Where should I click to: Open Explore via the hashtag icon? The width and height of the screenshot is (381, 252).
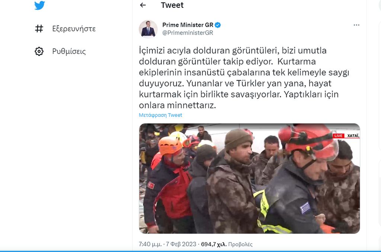tap(39, 29)
